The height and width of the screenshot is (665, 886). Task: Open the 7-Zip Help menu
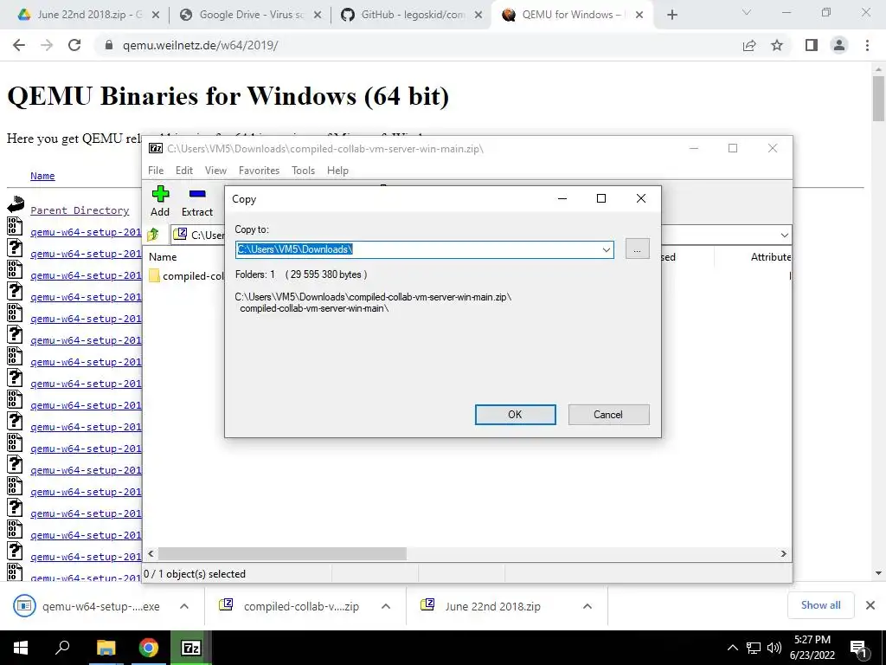(x=338, y=171)
